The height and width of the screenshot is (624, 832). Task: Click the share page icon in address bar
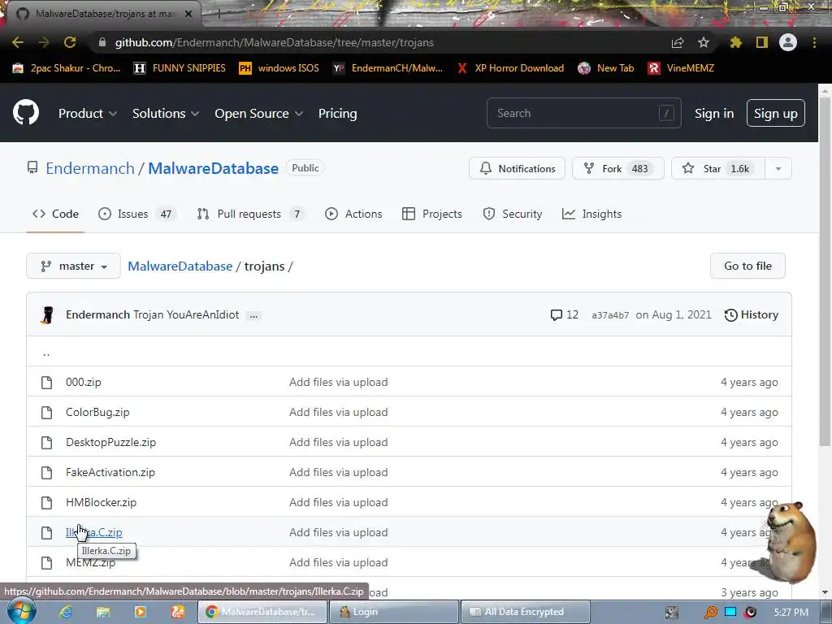click(x=678, y=42)
